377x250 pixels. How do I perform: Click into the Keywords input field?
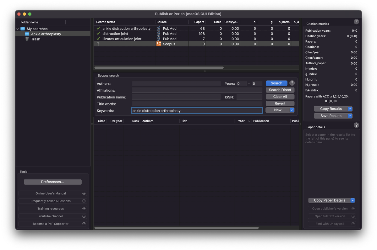197,110
